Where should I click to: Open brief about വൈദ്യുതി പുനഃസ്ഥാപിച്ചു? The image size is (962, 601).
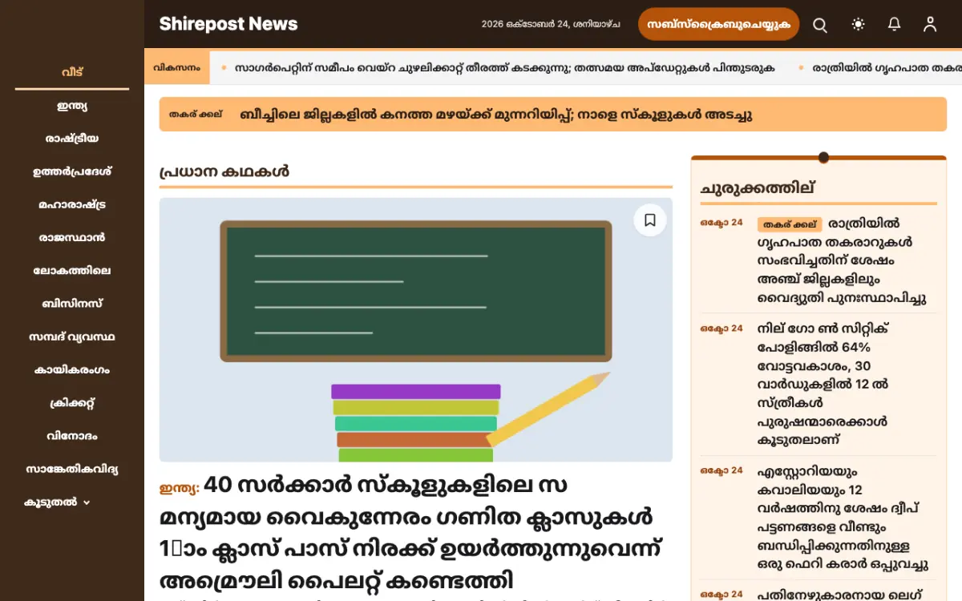(842, 260)
